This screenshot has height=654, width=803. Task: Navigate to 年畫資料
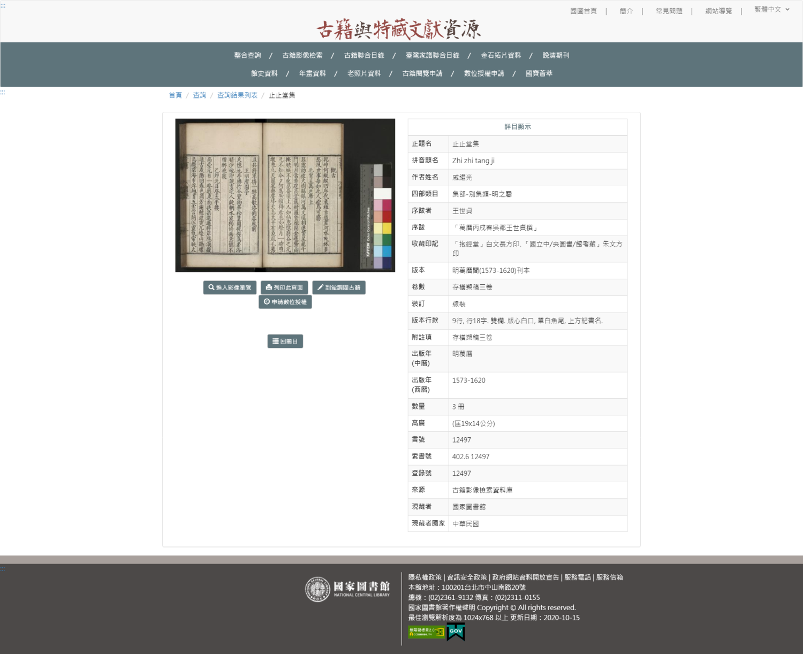coord(313,73)
